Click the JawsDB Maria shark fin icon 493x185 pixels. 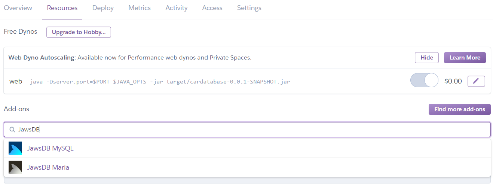click(15, 167)
